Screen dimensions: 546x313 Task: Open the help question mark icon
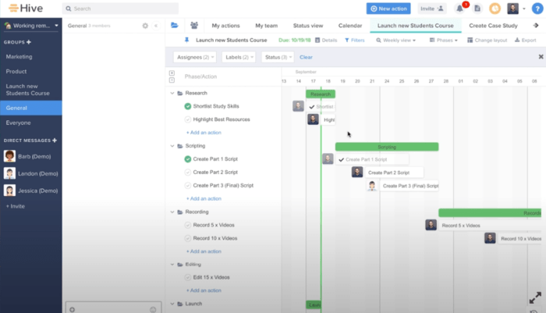coord(537,9)
